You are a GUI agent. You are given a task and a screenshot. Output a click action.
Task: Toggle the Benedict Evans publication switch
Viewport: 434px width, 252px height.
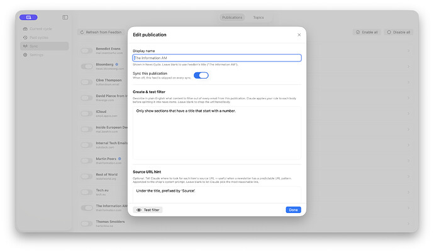[x=87, y=51]
